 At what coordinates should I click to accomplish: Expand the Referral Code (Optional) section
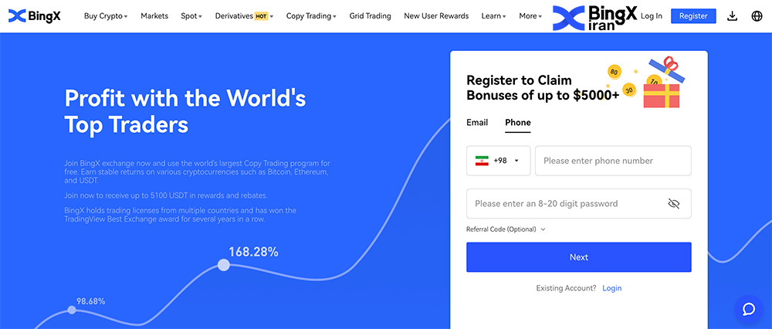tap(506, 229)
